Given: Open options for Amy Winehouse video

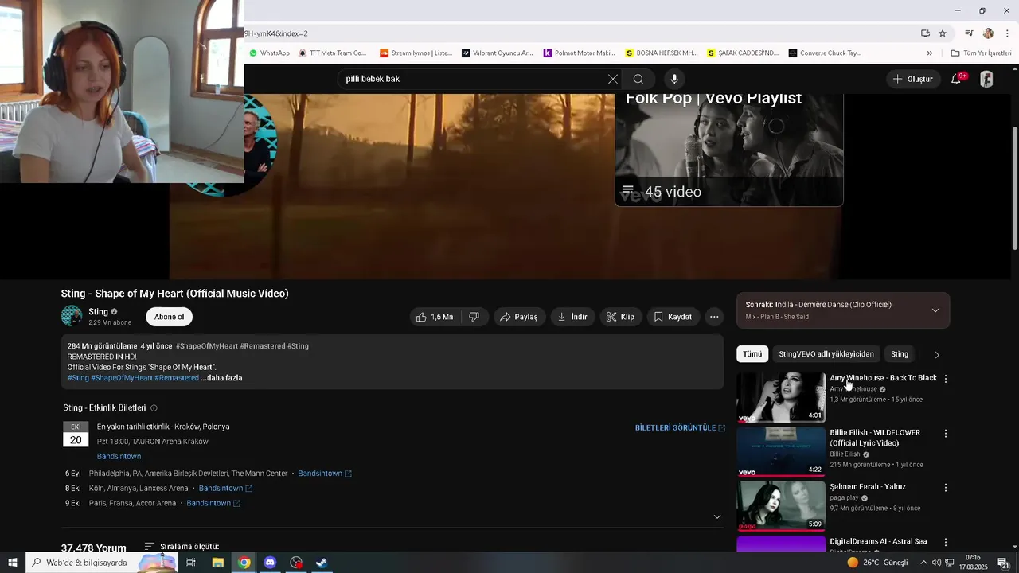Looking at the screenshot, I should (946, 379).
